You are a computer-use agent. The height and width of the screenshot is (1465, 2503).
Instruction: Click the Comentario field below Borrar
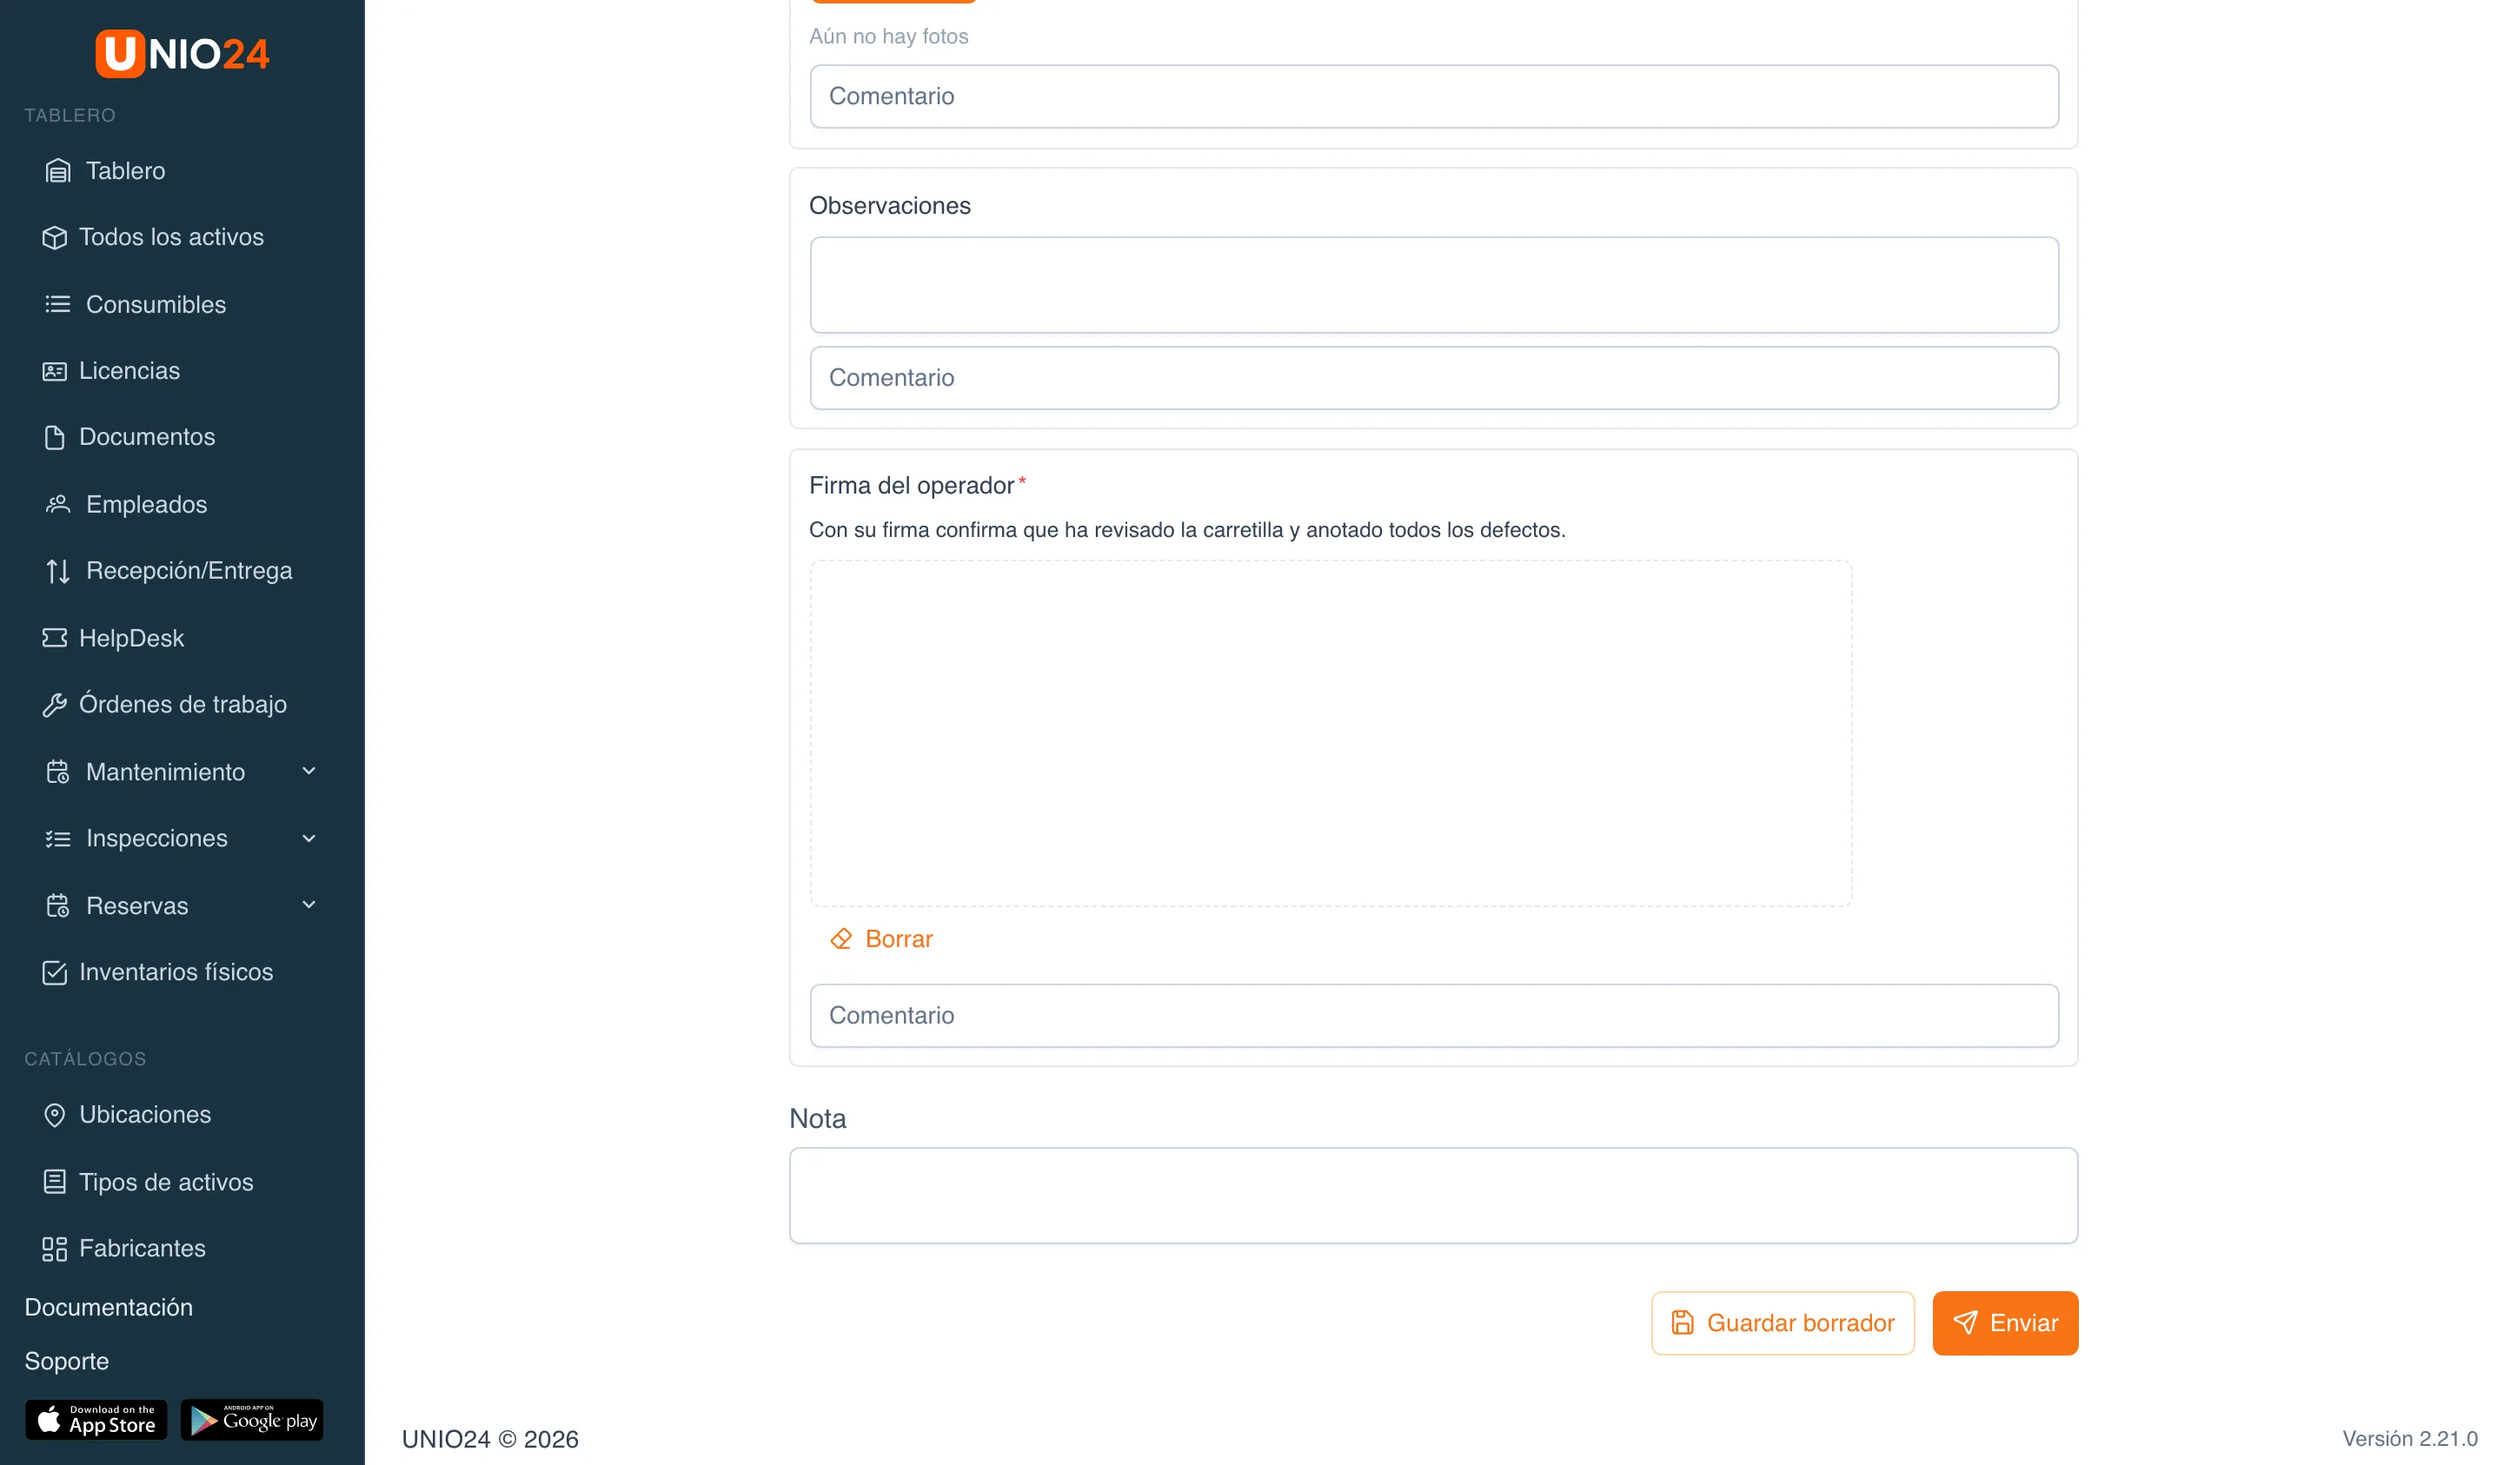pyautogui.click(x=1433, y=1015)
